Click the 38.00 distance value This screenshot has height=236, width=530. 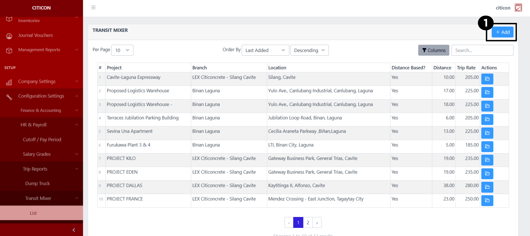[x=449, y=185]
